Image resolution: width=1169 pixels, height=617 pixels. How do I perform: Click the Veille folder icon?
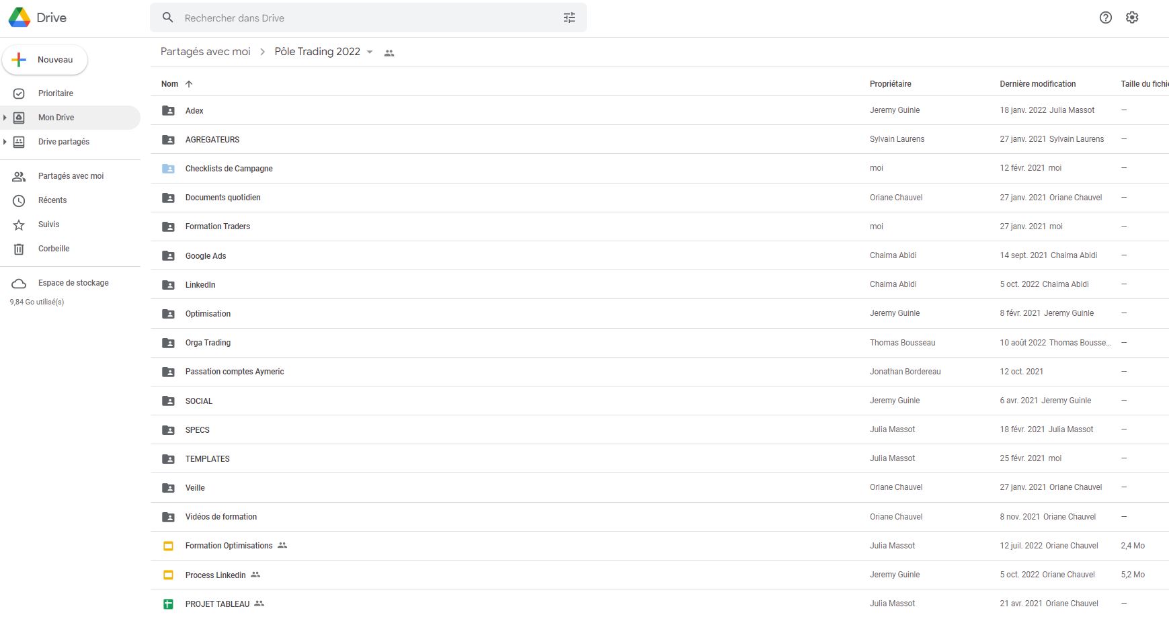168,487
